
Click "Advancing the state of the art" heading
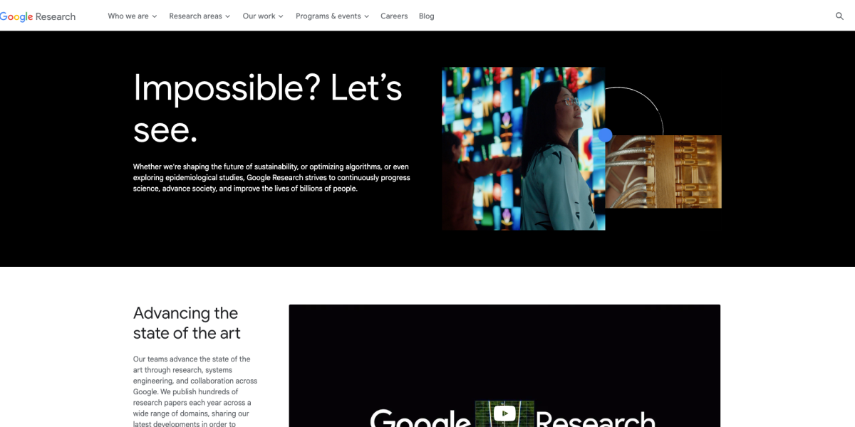click(187, 323)
